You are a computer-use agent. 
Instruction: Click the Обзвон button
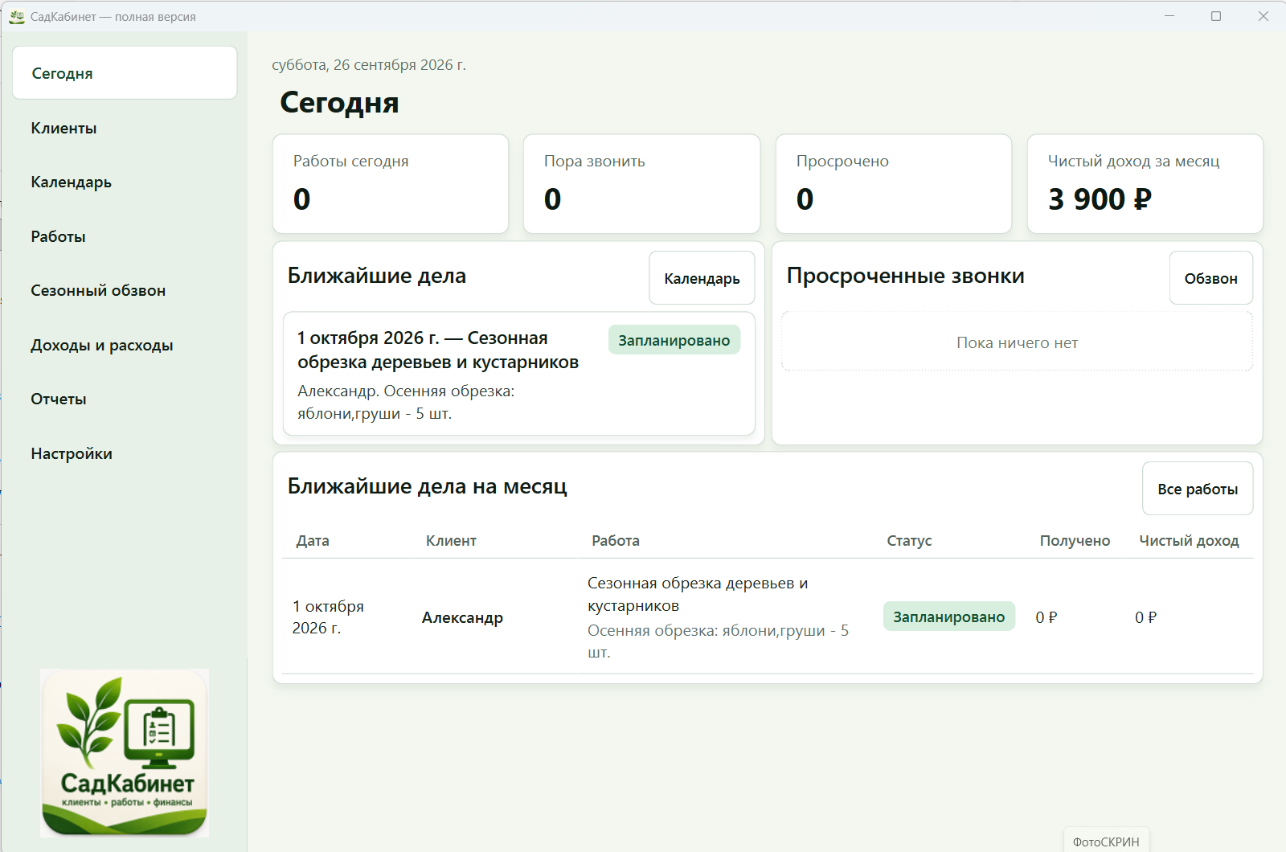(x=1210, y=278)
